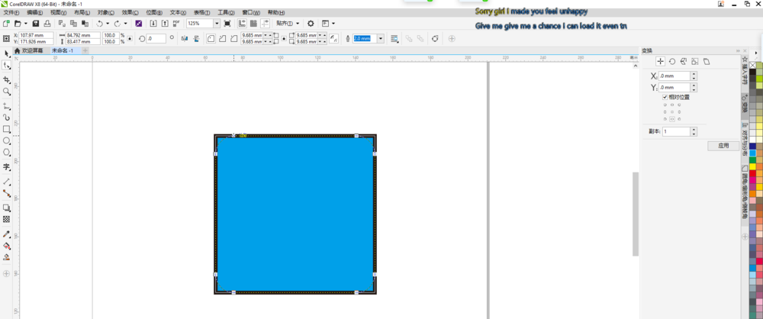Select Scale and Mirror mode in docker
This screenshot has width=763, height=319.
683,61
